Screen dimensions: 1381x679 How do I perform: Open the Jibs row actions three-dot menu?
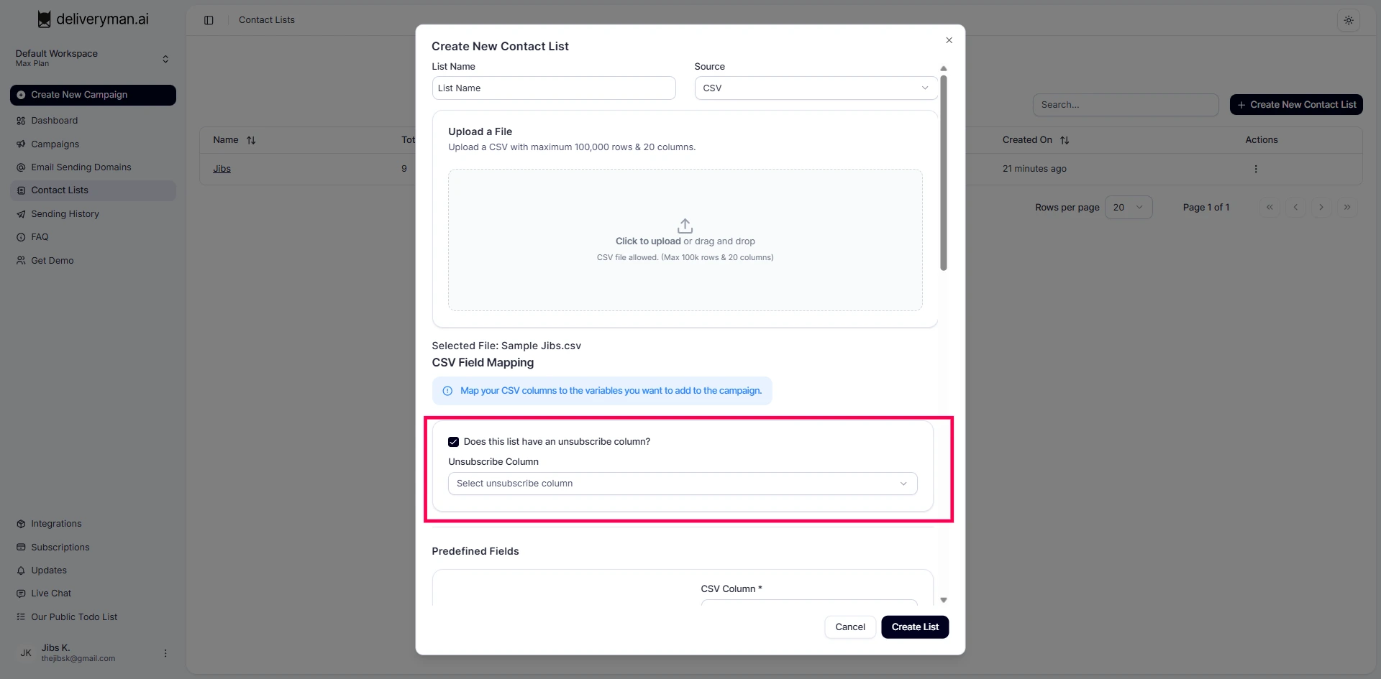click(x=1255, y=169)
